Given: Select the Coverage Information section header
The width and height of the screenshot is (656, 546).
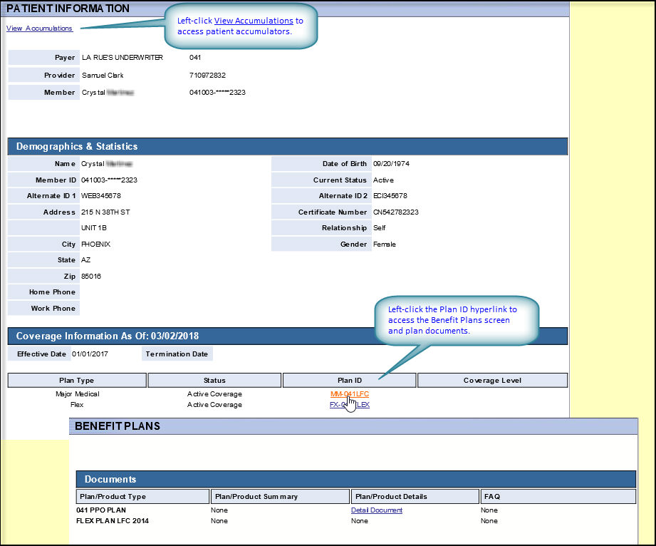Looking at the screenshot, I should coord(287,336).
